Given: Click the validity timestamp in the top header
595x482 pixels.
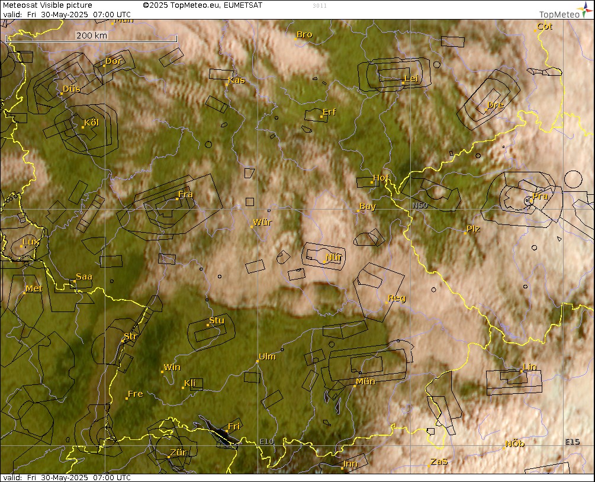Looking at the screenshot, I should click(67, 15).
